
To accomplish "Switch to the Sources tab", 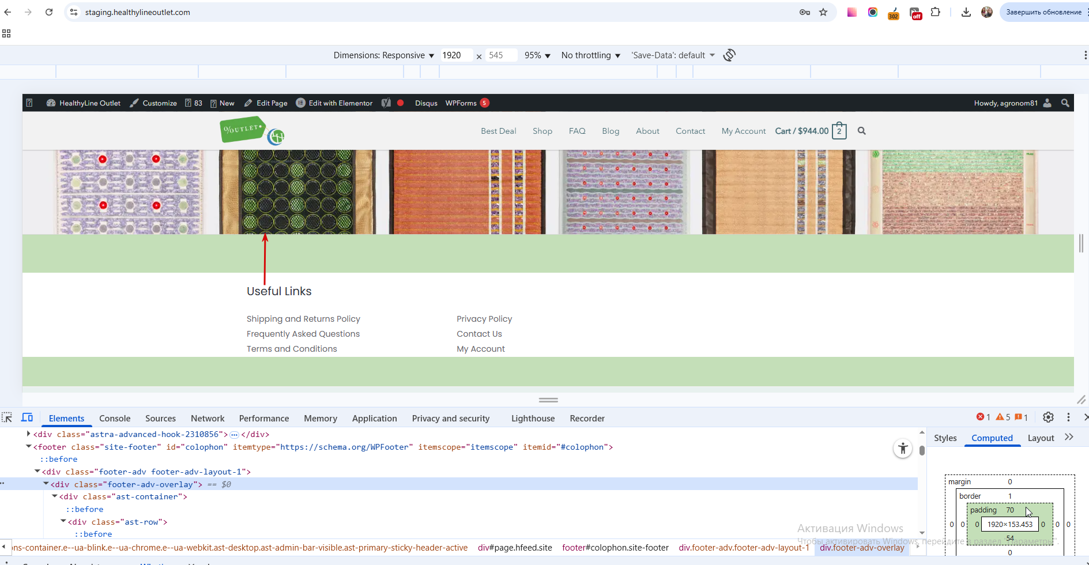I will click(160, 419).
